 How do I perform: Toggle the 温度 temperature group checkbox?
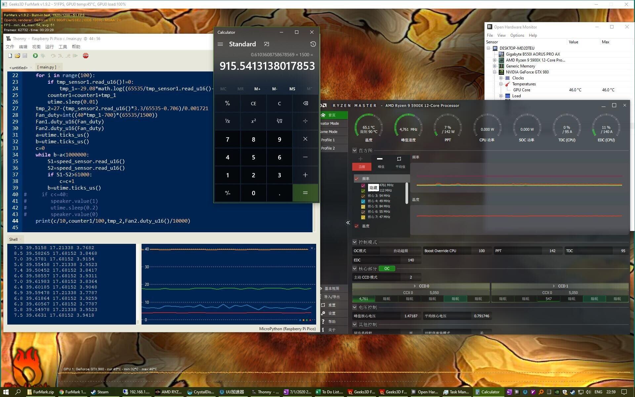357,226
